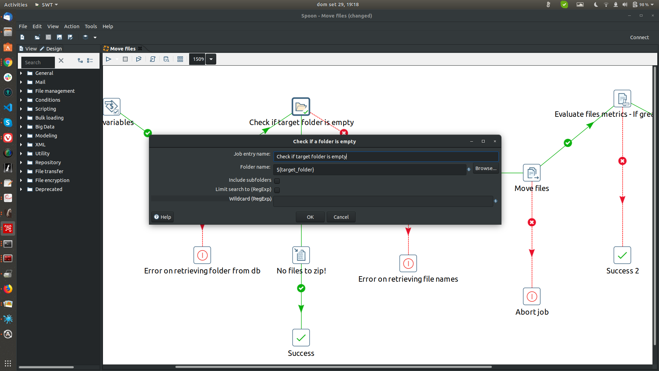This screenshot has height=371, width=659.
Task: Enable the Include subfolders checkbox
Action: 277,181
